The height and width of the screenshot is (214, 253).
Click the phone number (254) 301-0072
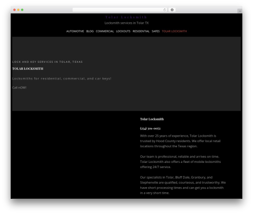click(150, 129)
